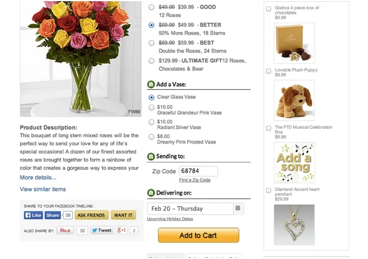This screenshot has height=259, width=368.
Task: Click the Google +1 button
Action: coord(121,231)
